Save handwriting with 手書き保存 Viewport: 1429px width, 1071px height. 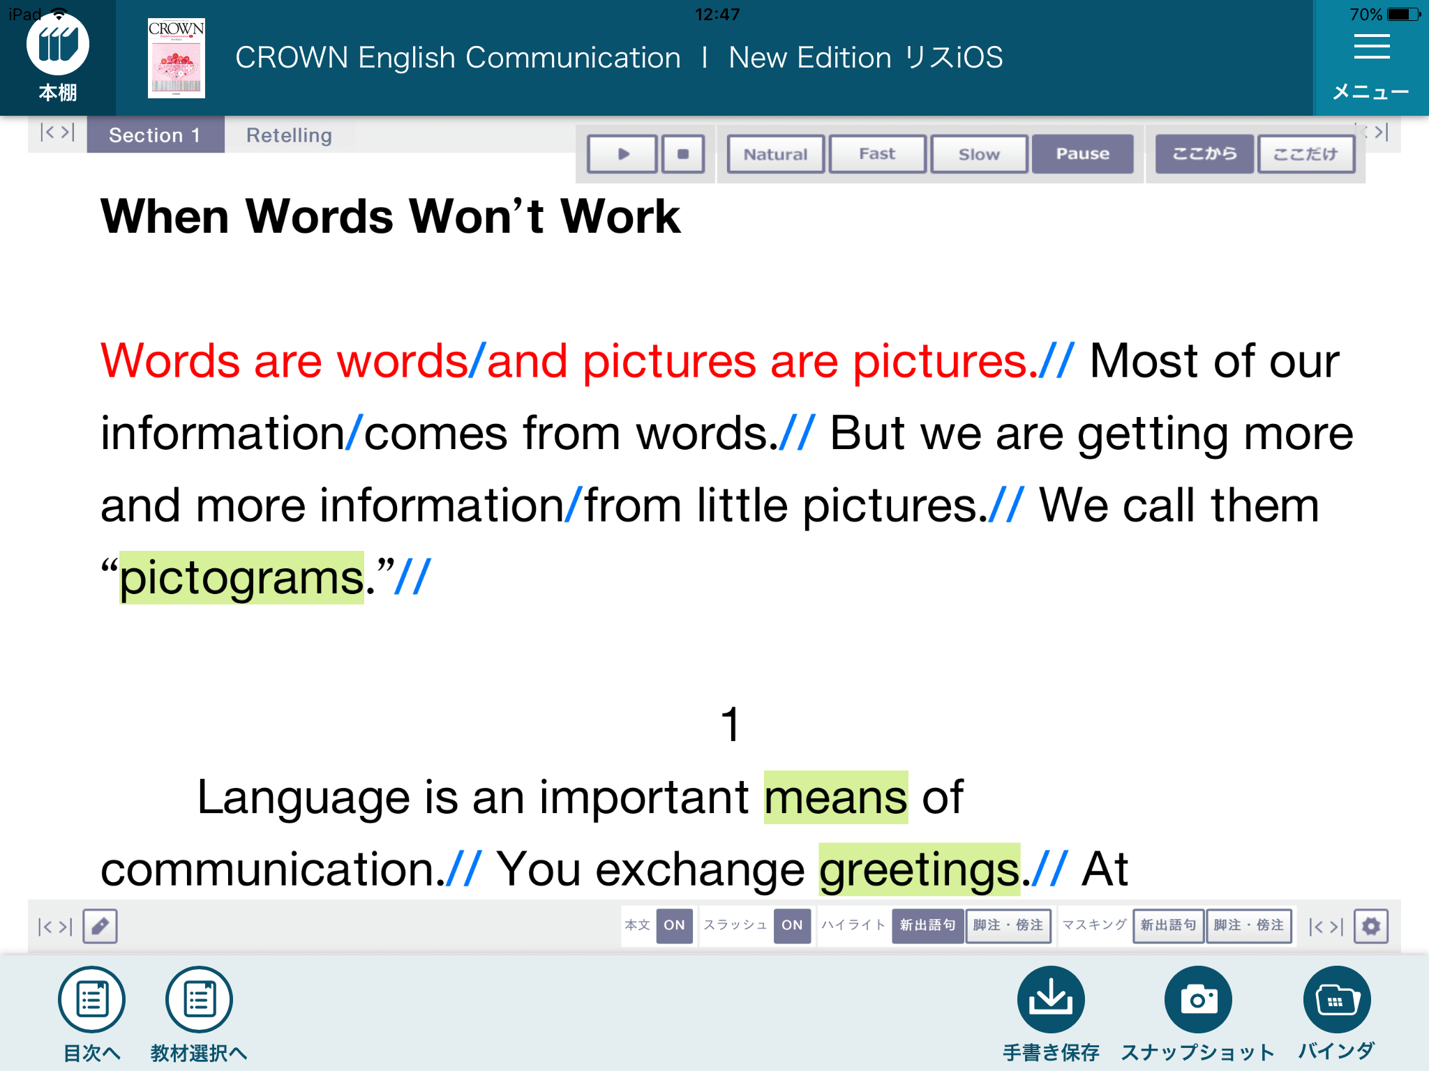(x=1051, y=1014)
